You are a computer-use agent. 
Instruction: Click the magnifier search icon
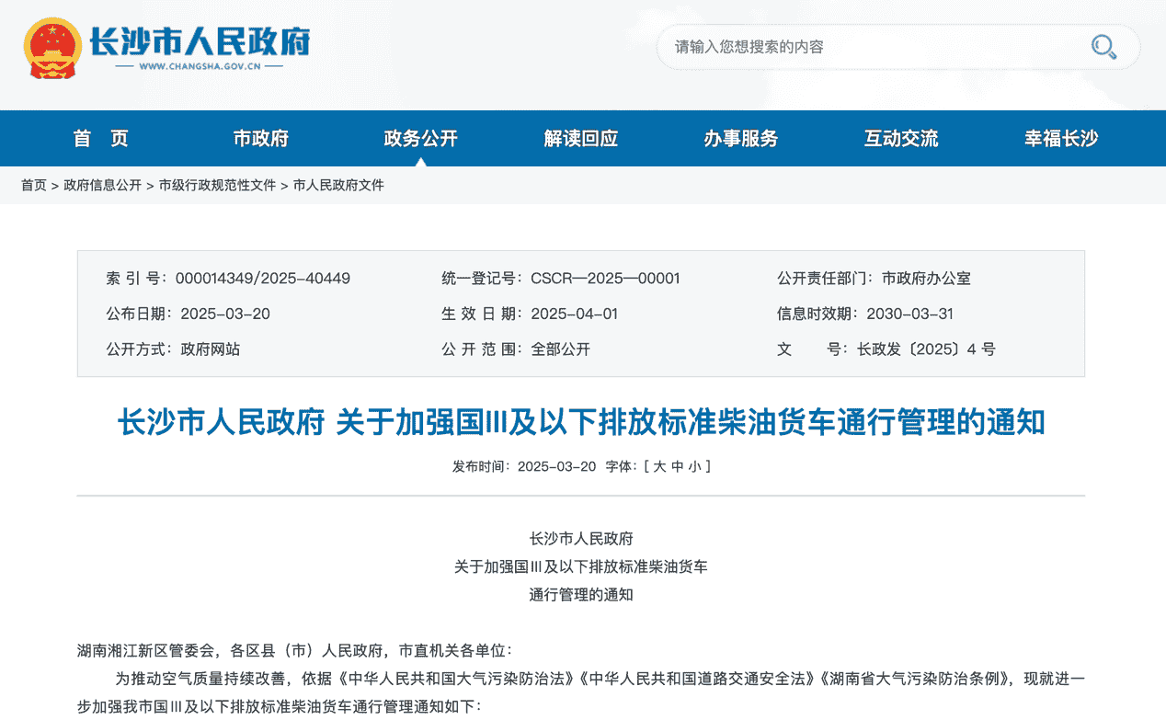[1103, 47]
